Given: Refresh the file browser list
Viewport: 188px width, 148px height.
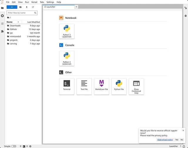Looking at the screenshot, I should [33, 7].
